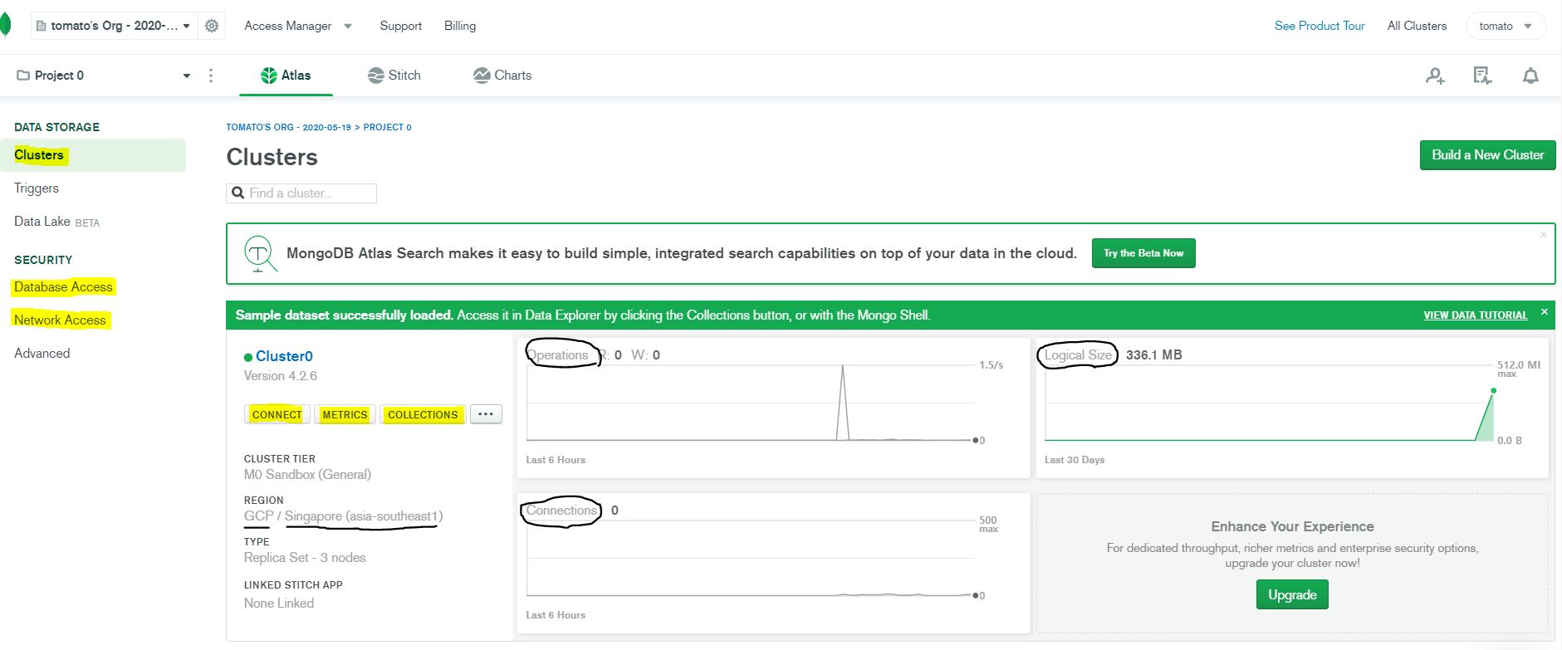Click the None Linked stitch app text
The height and width of the screenshot is (650, 1562).
click(x=279, y=604)
